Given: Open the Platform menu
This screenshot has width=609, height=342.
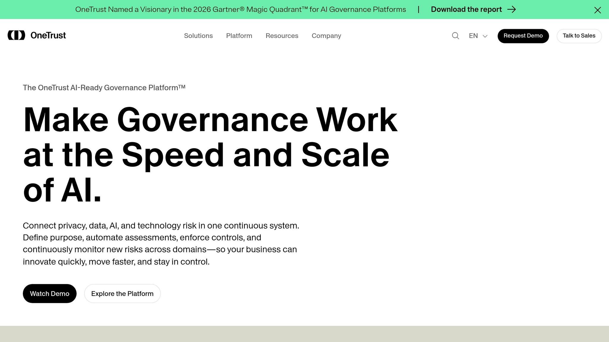Looking at the screenshot, I should tap(239, 36).
